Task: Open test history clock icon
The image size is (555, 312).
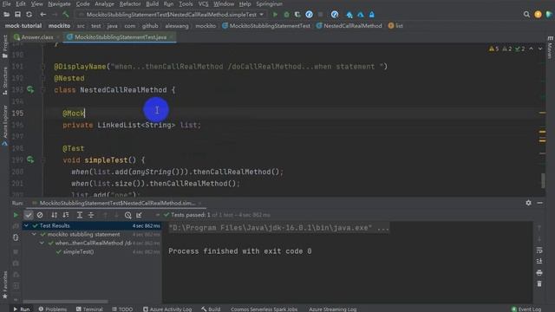Action: (x=128, y=215)
